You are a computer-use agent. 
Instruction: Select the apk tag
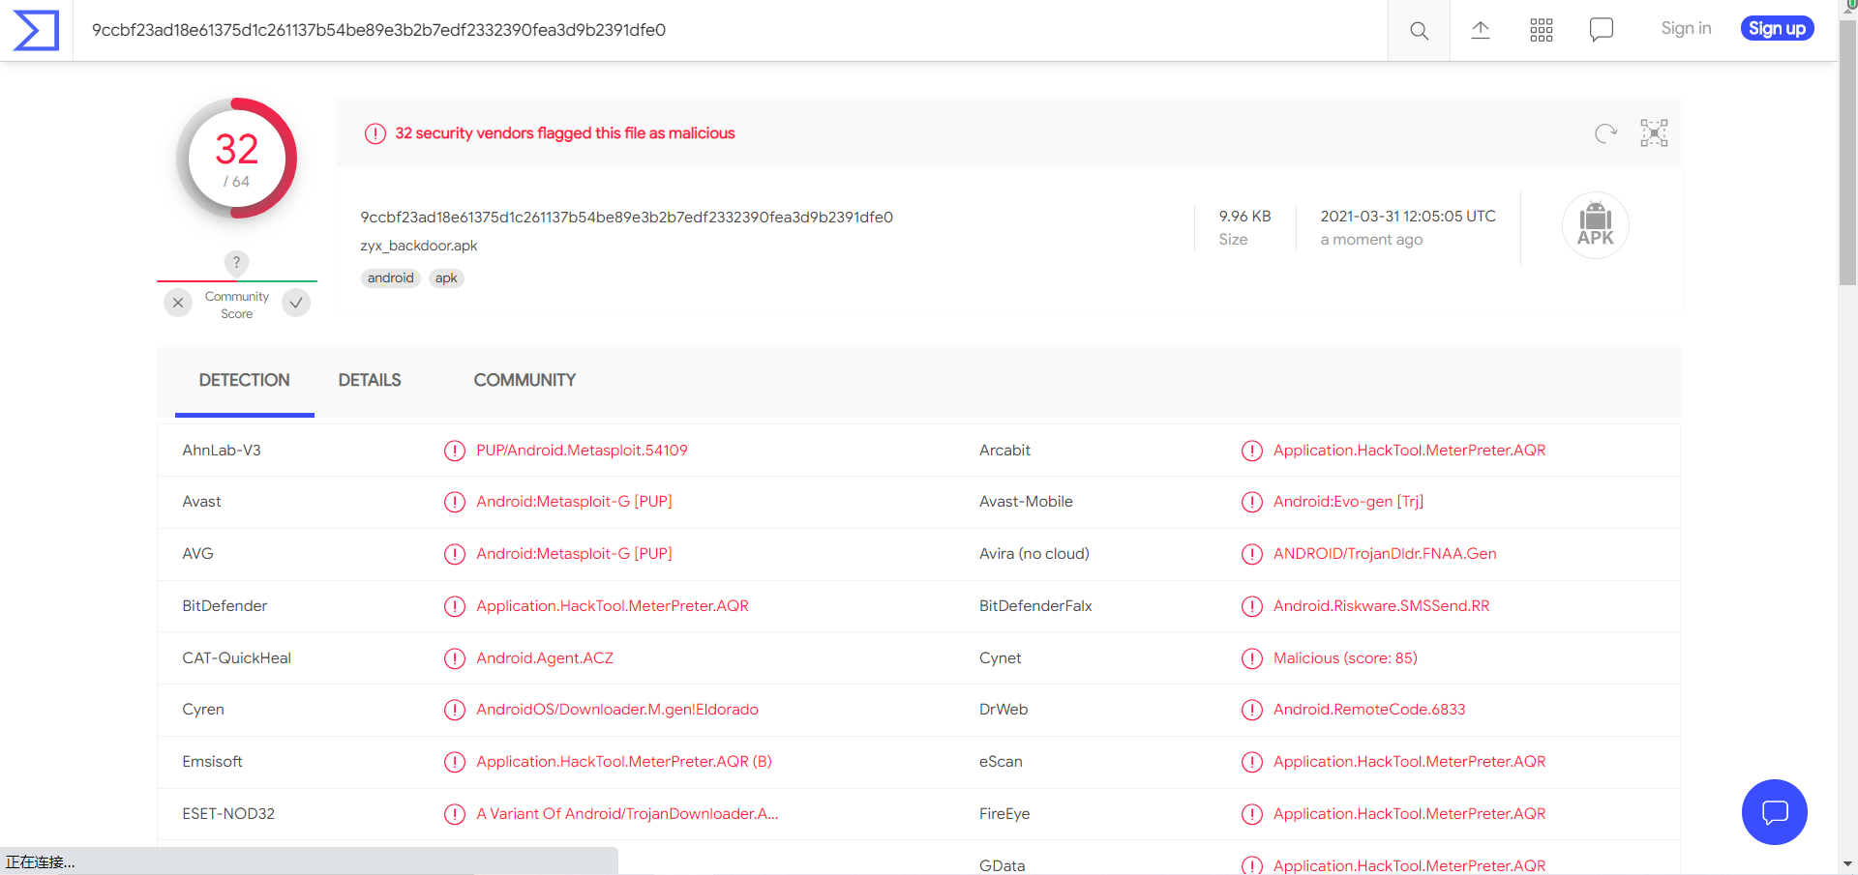pyautogui.click(x=446, y=278)
